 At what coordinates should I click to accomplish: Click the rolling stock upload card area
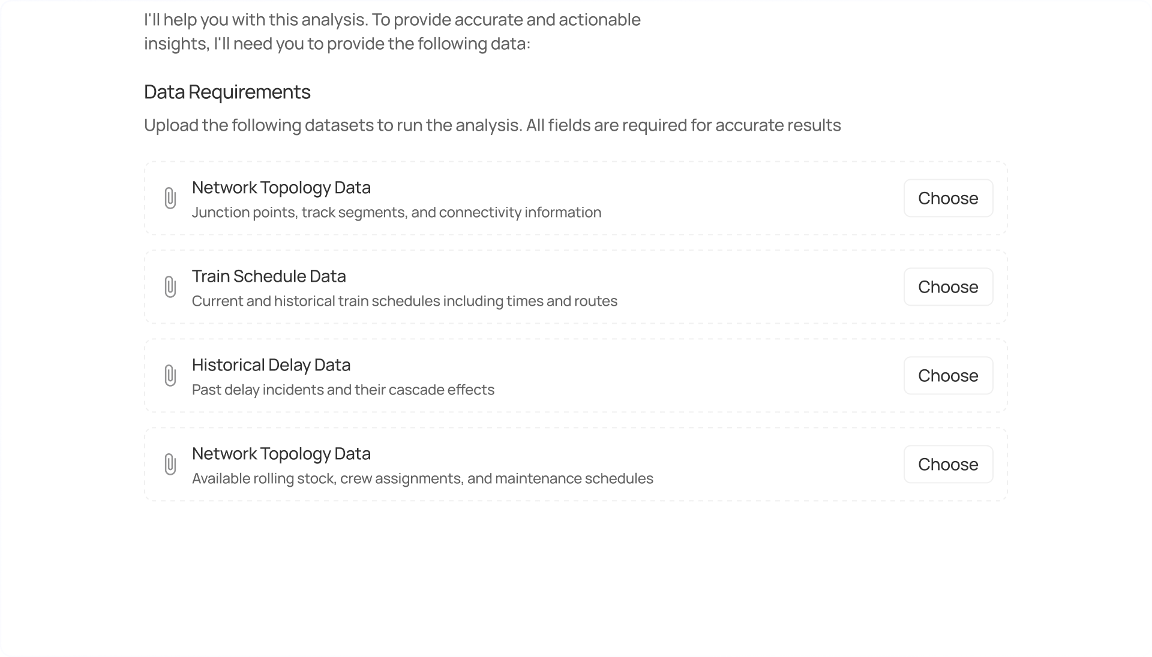pyautogui.click(x=540, y=464)
